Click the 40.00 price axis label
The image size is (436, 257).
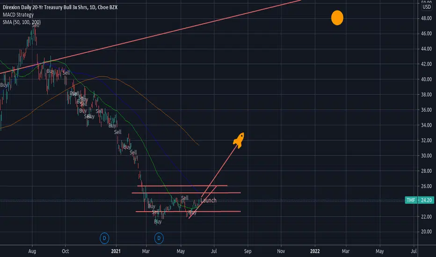pos(426,79)
